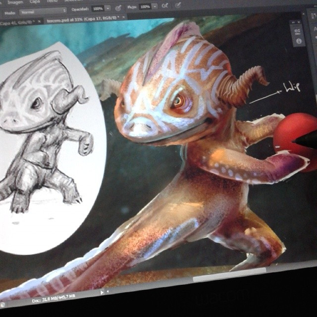Expand the Opacidad slider arrow

pos(108,8)
